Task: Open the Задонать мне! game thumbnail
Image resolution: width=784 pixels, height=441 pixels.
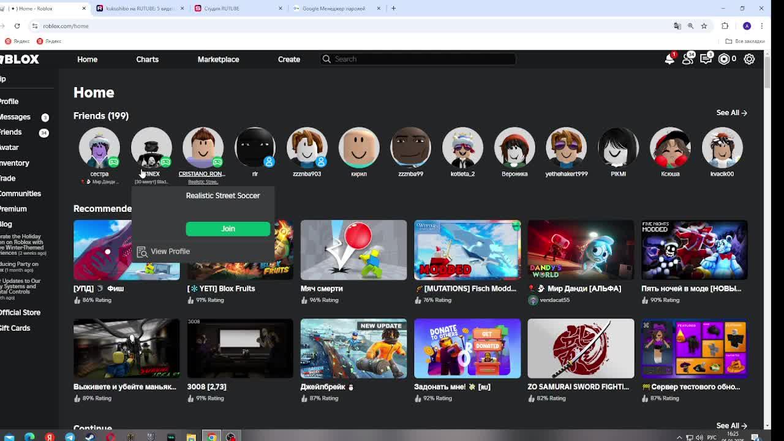Action: tap(467, 349)
